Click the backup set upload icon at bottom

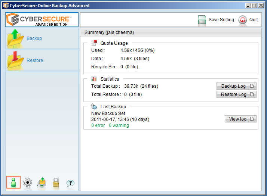tap(42, 182)
